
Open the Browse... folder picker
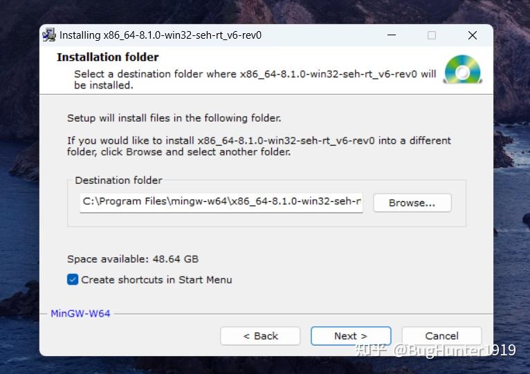(412, 203)
